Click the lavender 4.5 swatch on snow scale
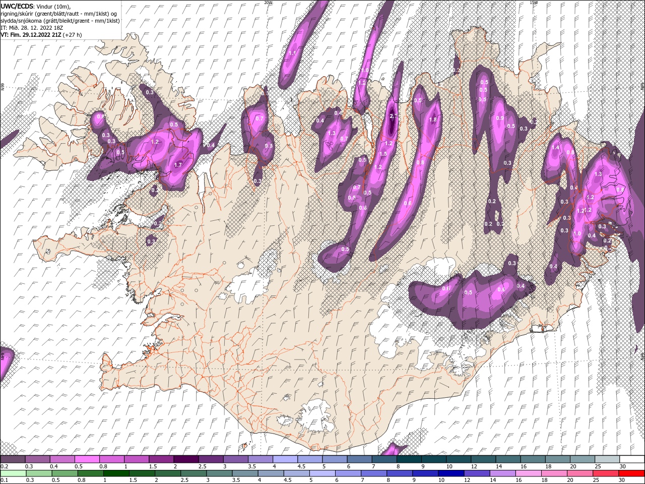This screenshot has height=484, width=645. tap(310, 459)
